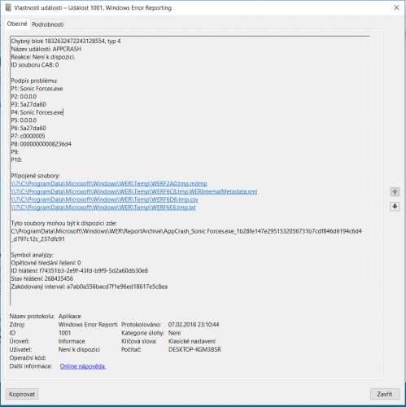406x407 pixels.
Task: Click the up arrow previous event button
Action: (395, 192)
